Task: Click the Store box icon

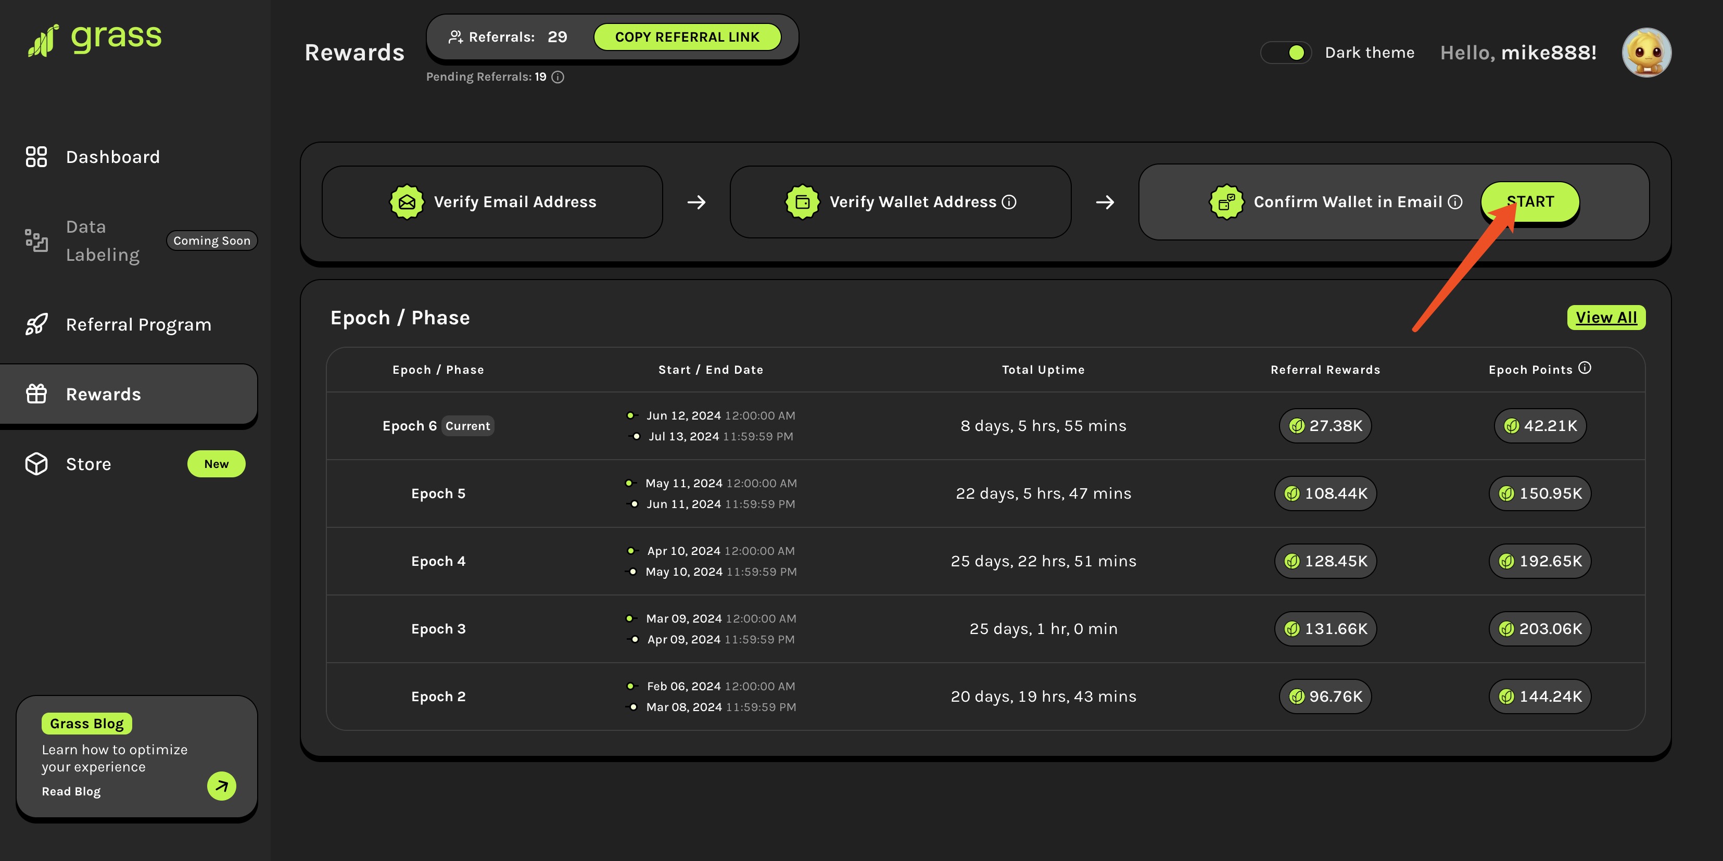Action: coord(36,464)
